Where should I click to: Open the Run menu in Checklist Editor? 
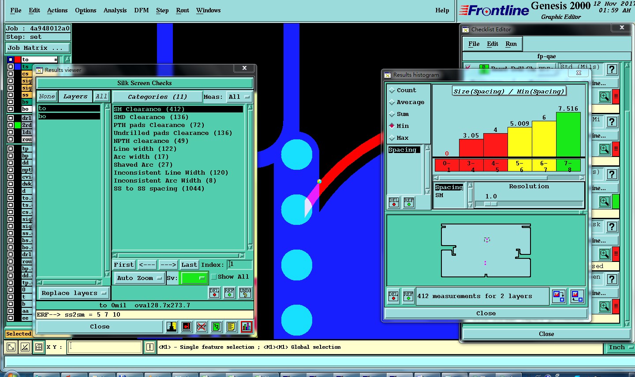[x=511, y=44]
